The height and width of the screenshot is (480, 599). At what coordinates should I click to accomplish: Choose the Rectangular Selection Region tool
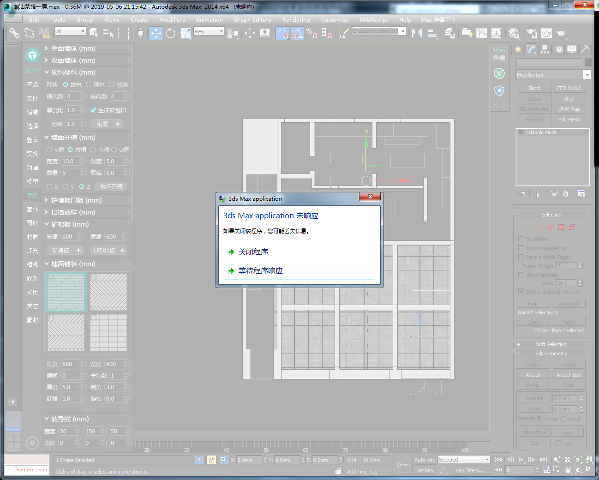pyautogui.click(x=123, y=33)
